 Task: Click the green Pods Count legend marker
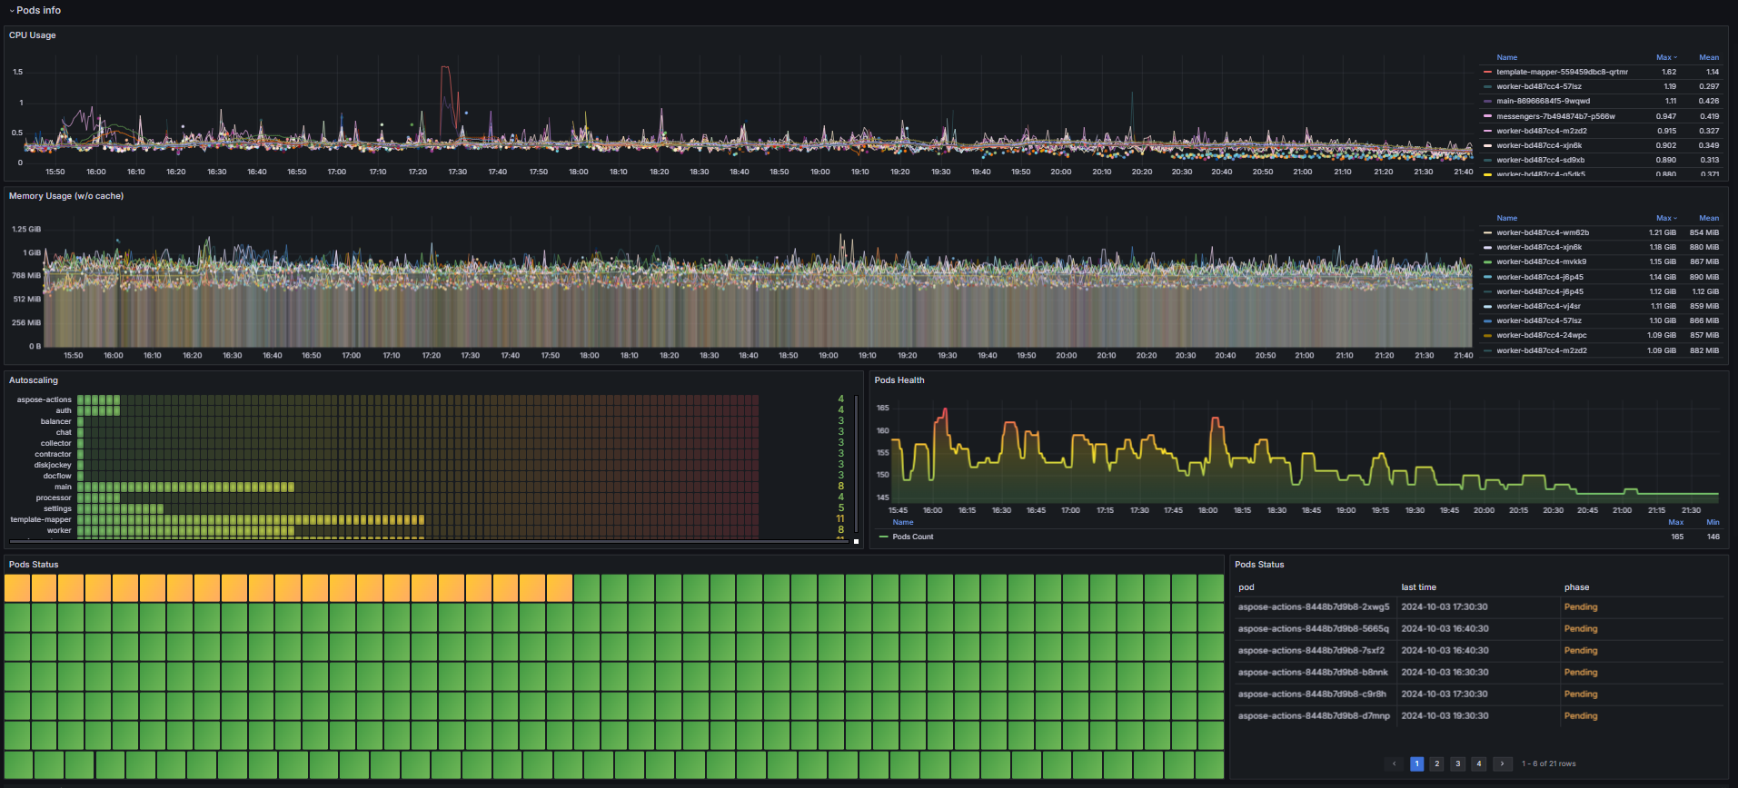pyautogui.click(x=884, y=537)
